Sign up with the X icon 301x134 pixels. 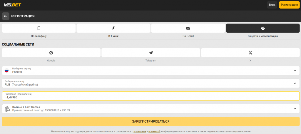(x=250, y=53)
